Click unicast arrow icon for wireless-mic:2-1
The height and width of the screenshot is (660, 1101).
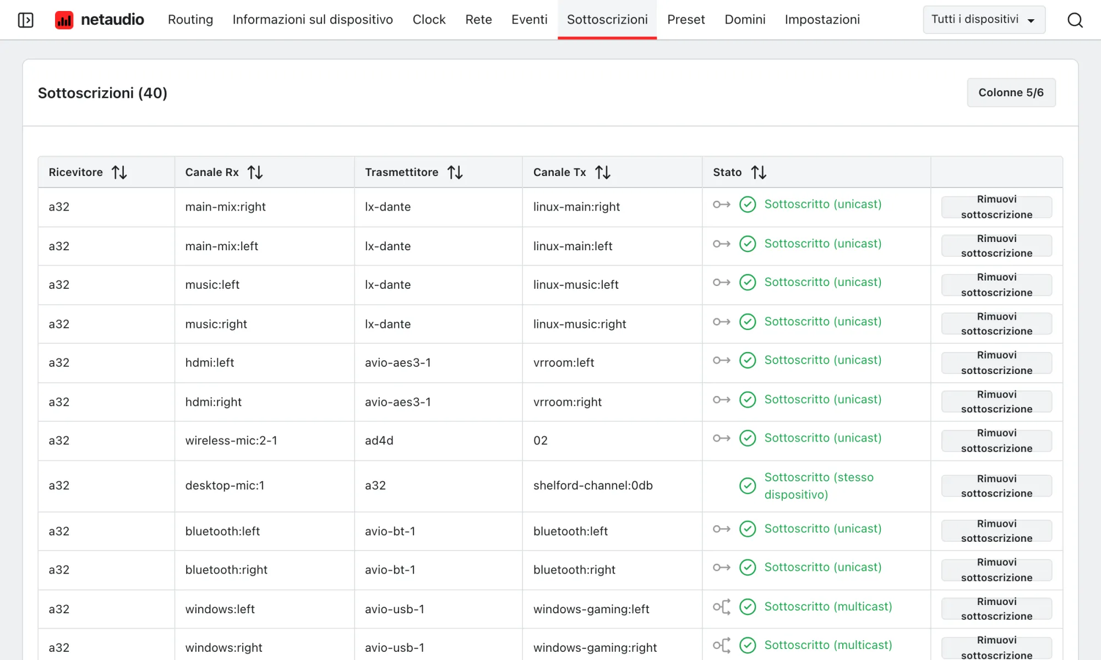pos(721,438)
